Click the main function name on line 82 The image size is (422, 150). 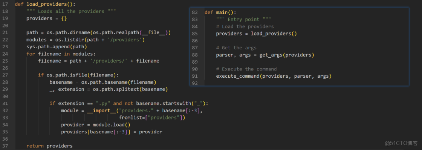(x=222, y=12)
